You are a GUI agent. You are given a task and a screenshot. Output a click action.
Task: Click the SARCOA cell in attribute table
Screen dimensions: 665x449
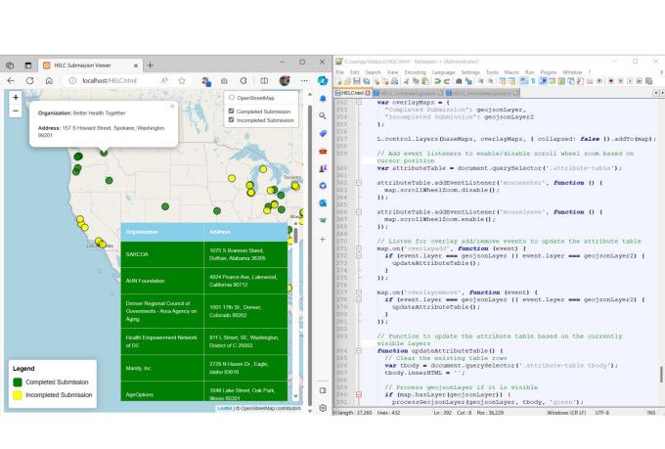pos(162,254)
